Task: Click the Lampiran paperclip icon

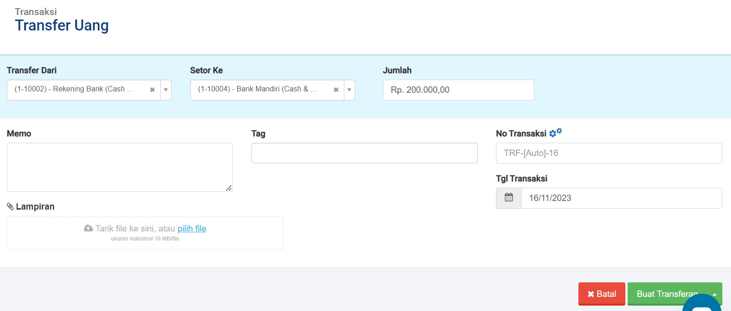Action: tap(10, 206)
